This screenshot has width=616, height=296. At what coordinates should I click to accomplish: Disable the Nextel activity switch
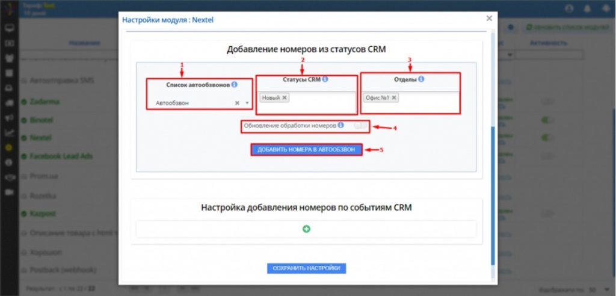click(547, 138)
